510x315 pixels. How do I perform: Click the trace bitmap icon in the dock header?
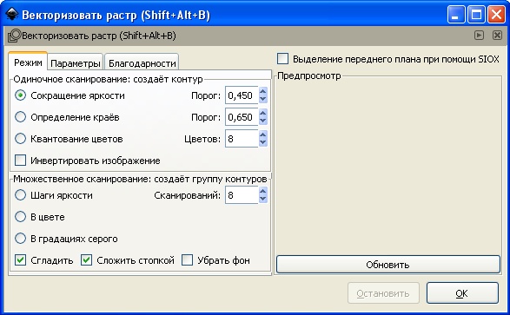(x=14, y=36)
